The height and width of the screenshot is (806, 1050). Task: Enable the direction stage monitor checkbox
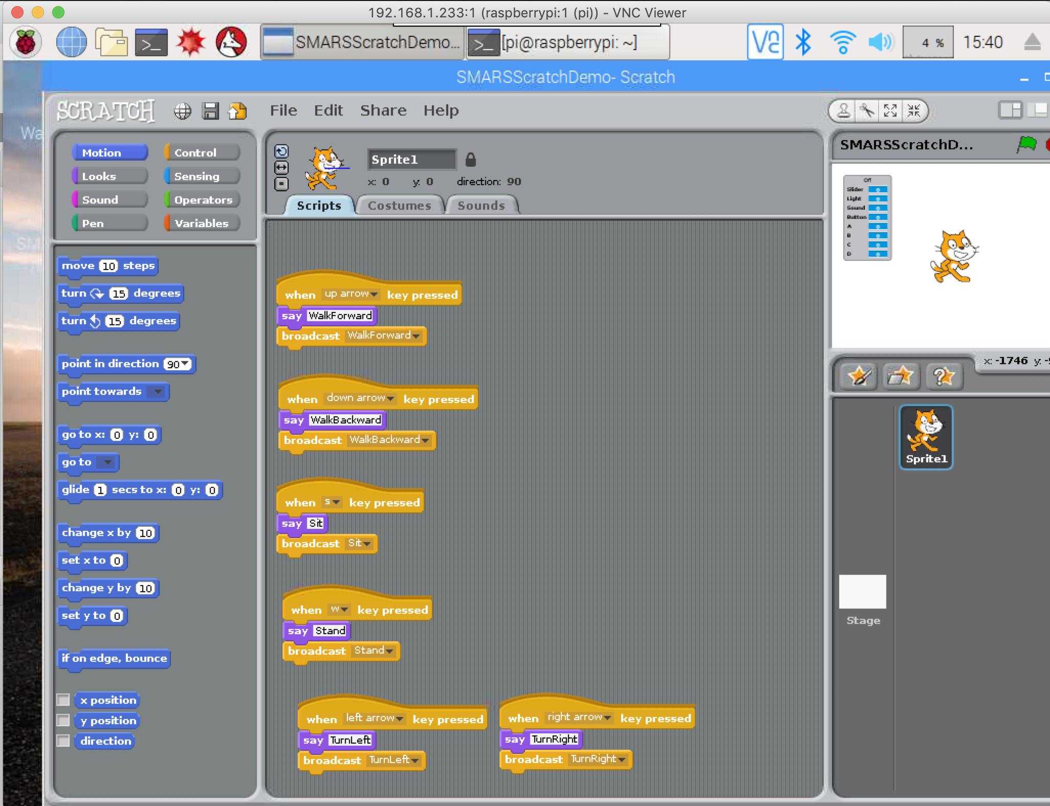pyautogui.click(x=63, y=741)
